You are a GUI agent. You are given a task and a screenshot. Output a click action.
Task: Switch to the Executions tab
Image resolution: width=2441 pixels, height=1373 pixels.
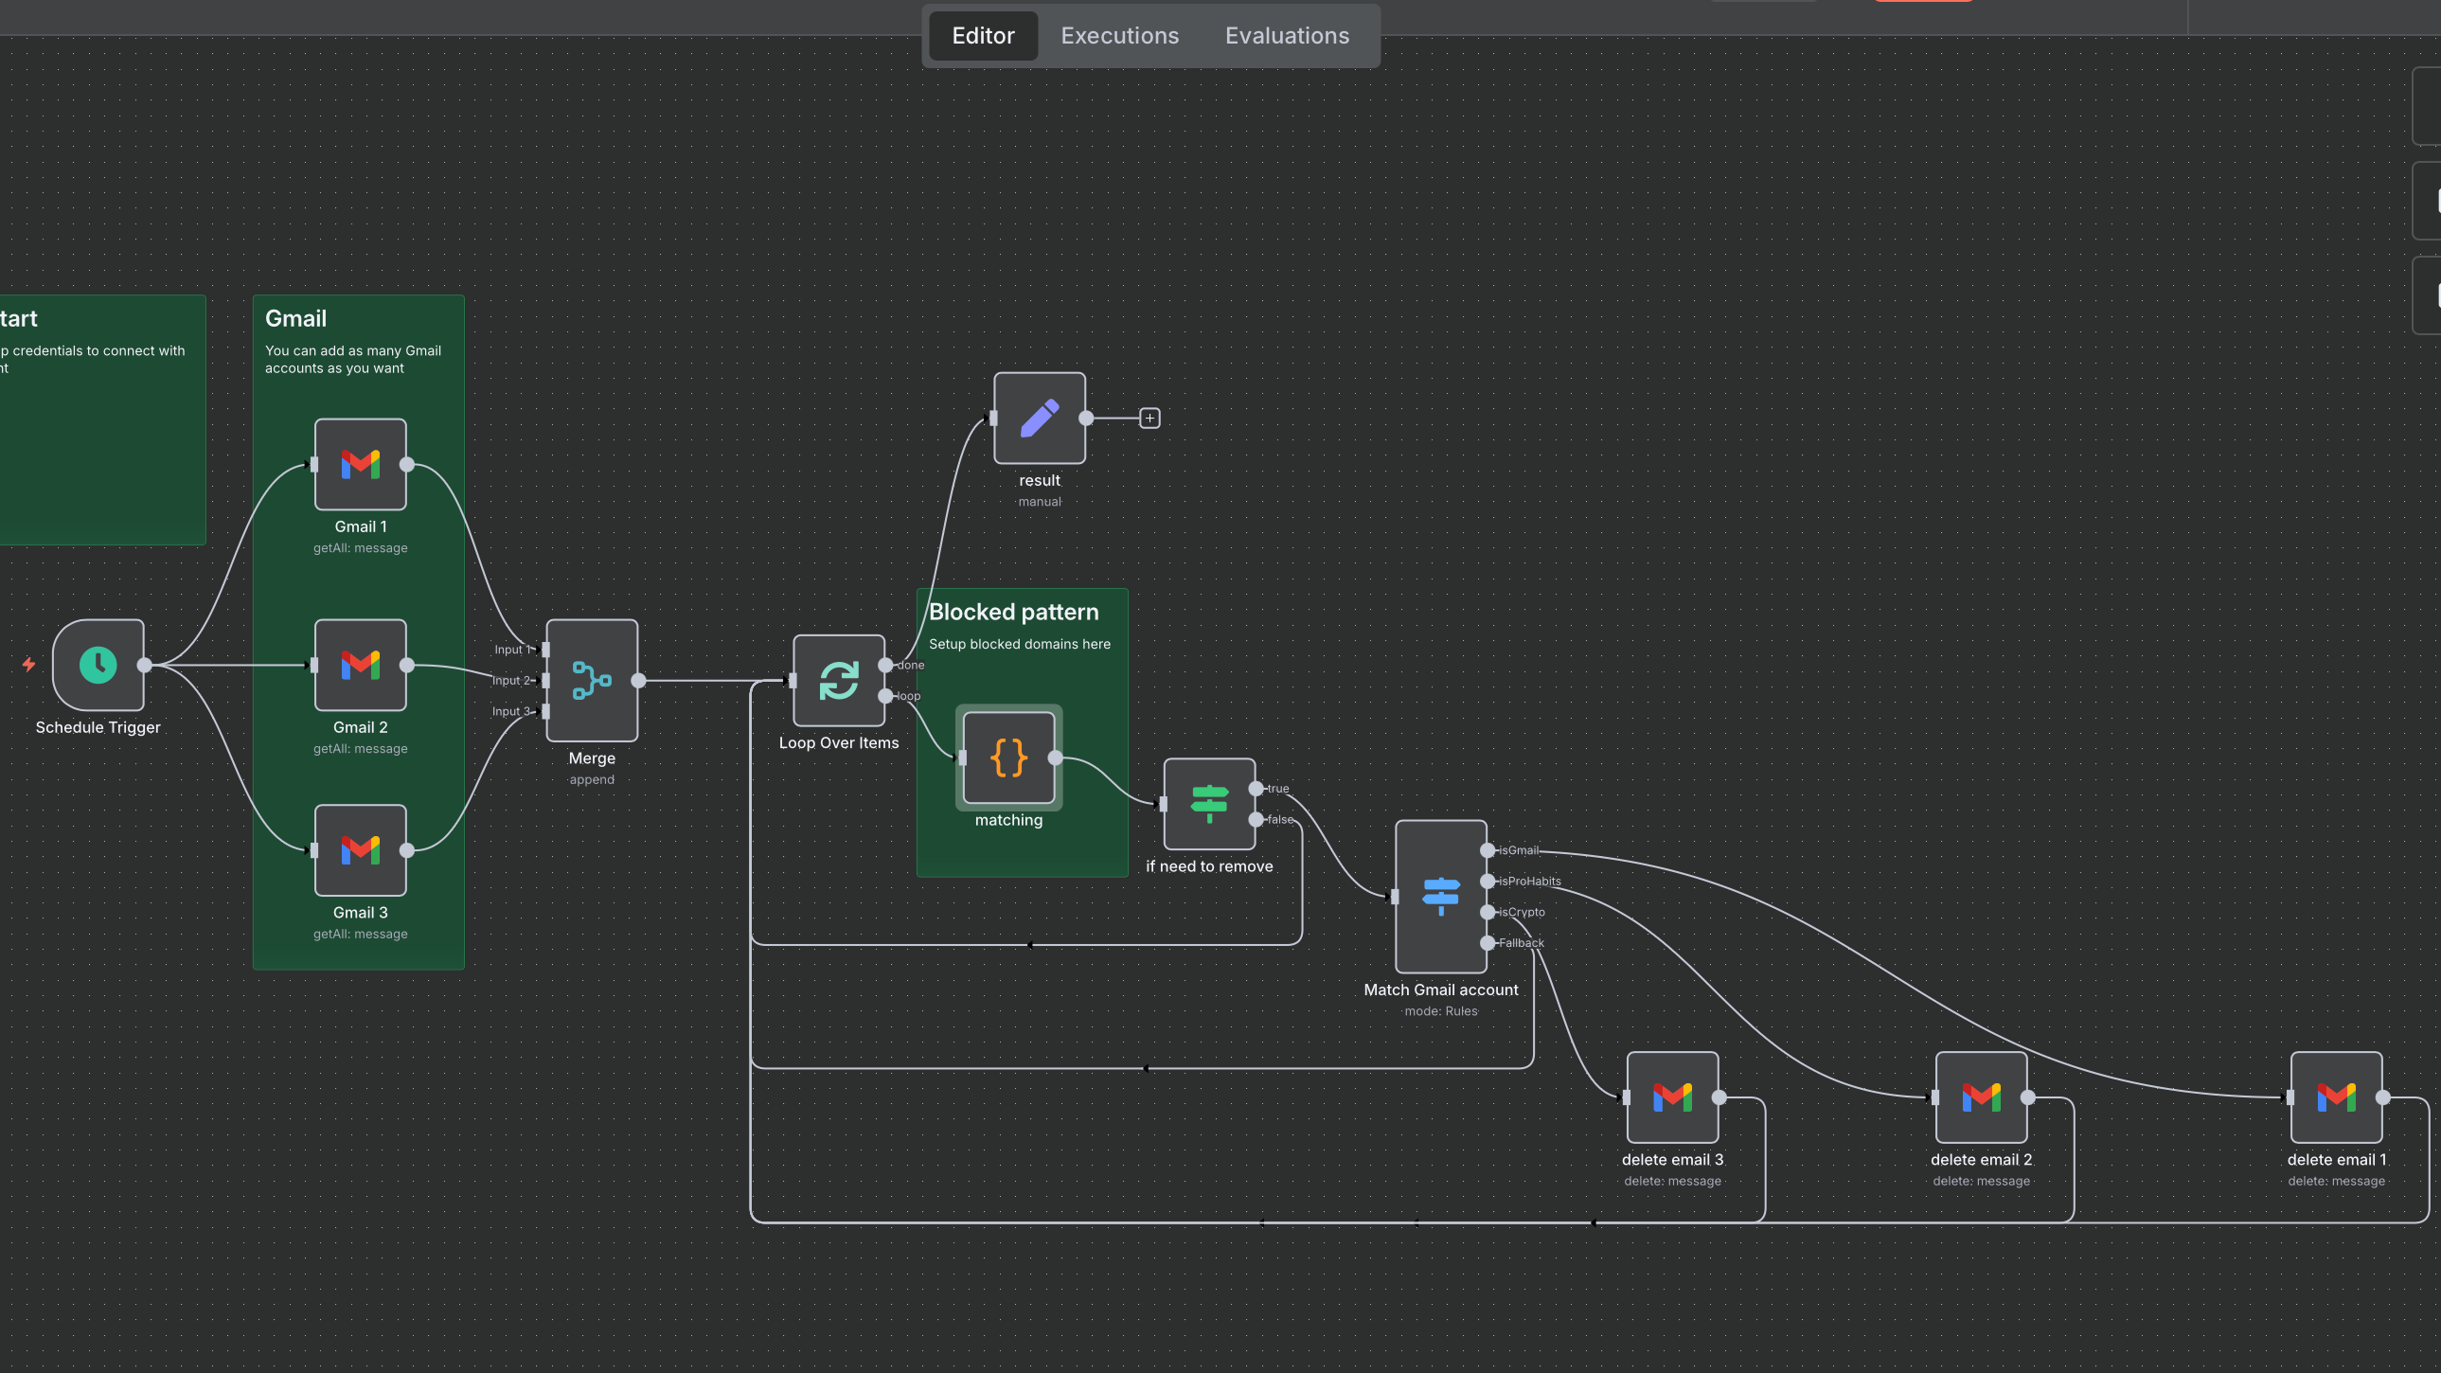tap(1119, 36)
